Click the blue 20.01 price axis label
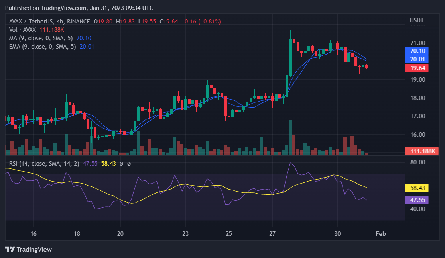The height and width of the screenshot is (258, 445). point(417,59)
